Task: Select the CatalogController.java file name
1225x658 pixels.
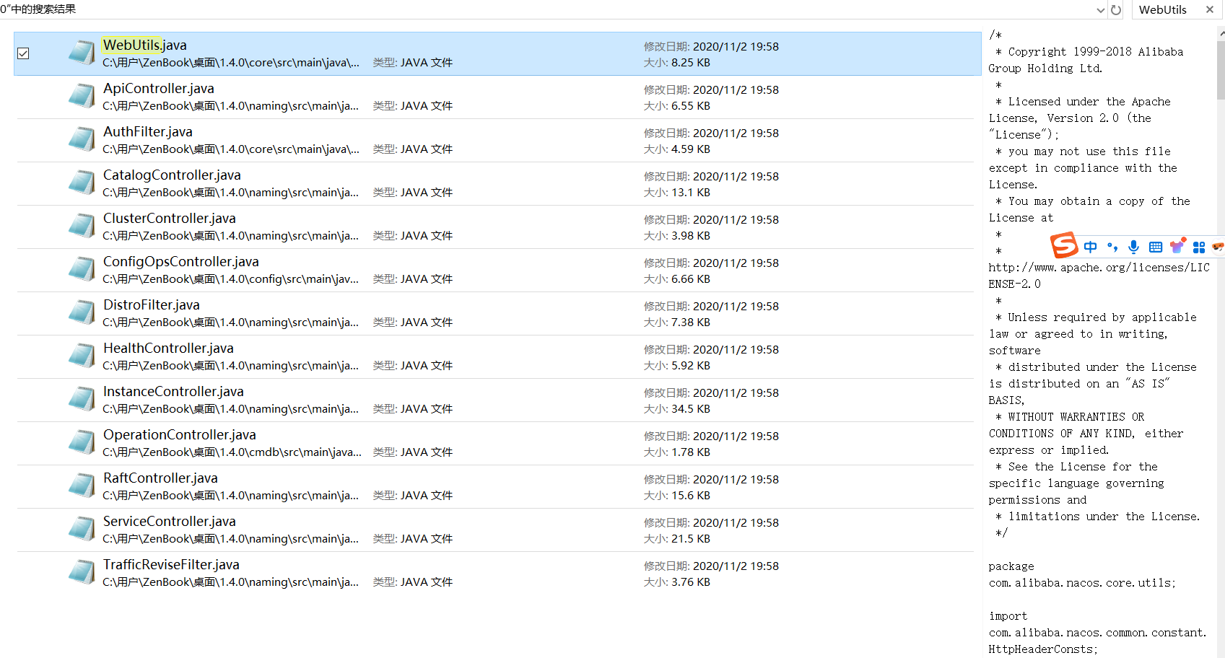Action: (x=173, y=175)
